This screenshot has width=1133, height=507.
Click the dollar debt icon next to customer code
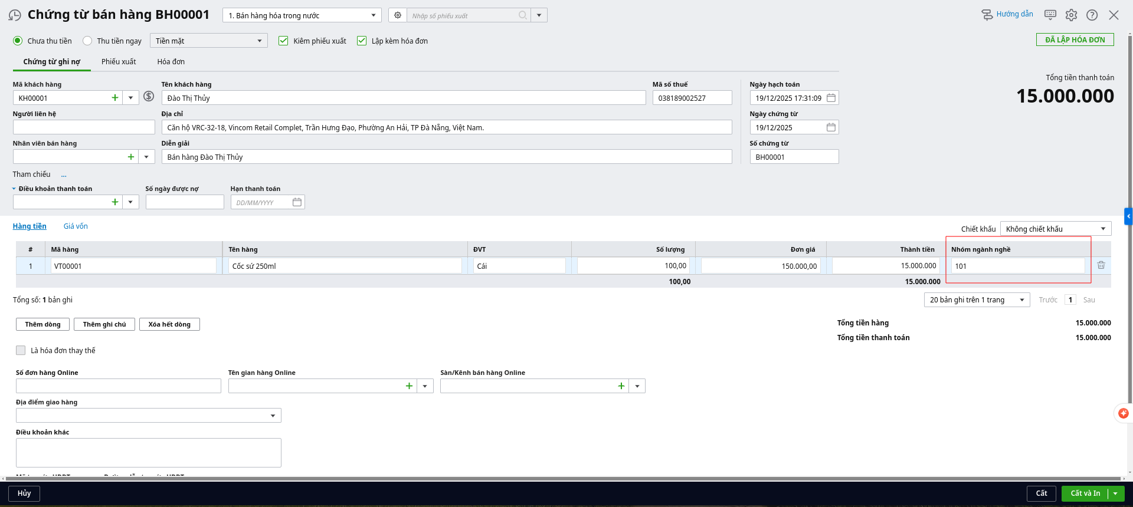tap(149, 97)
